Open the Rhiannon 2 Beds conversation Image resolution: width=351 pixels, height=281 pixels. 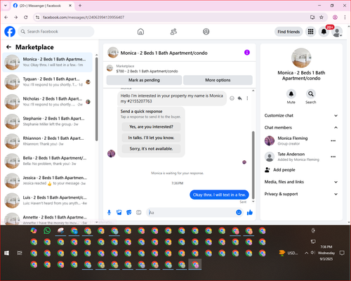pyautogui.click(x=48, y=141)
